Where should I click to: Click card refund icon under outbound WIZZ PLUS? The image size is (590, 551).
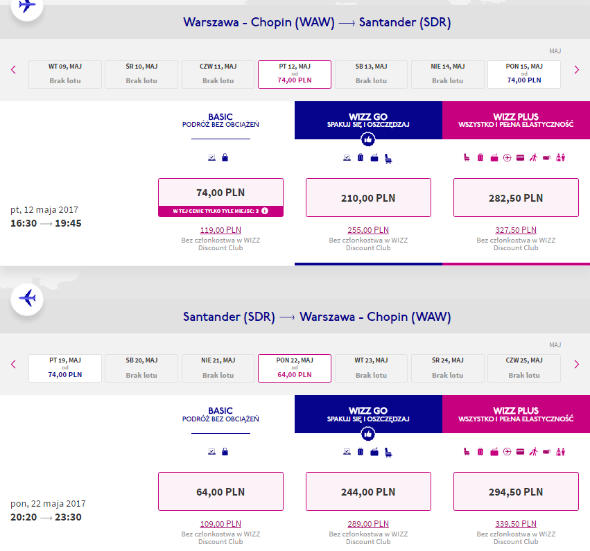521,158
